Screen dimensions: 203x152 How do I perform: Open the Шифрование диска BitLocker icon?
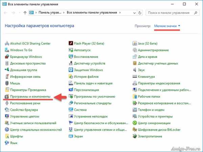coord(135,129)
